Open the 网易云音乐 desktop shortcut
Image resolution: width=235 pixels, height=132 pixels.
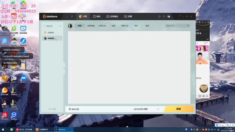(x=4, y=116)
